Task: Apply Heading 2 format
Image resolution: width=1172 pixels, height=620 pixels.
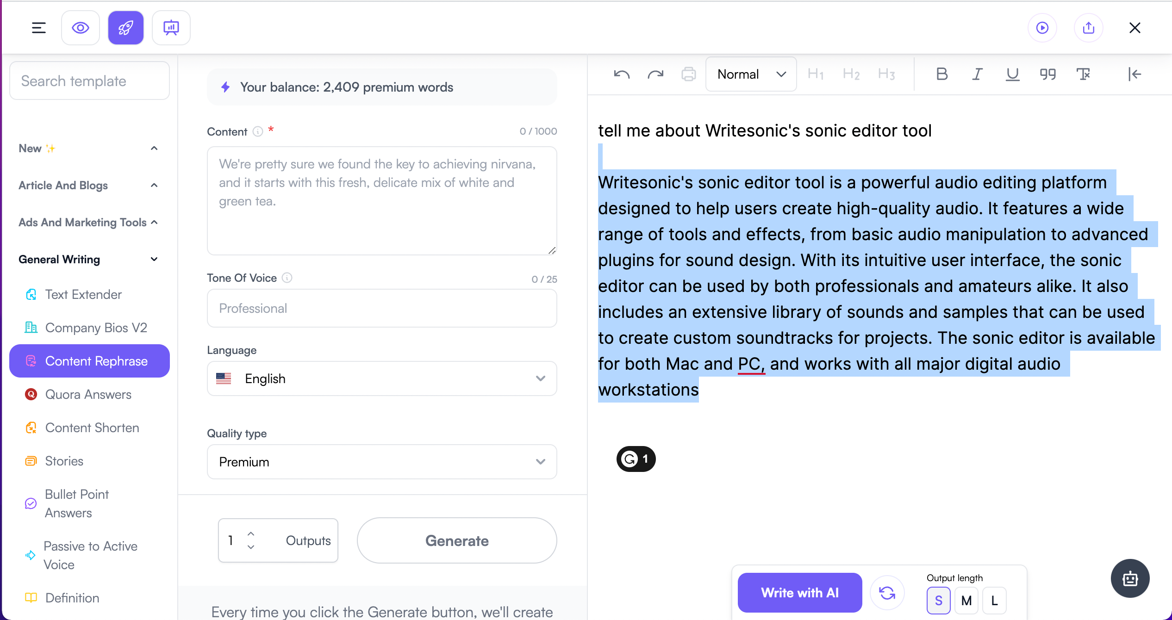Action: pos(851,74)
